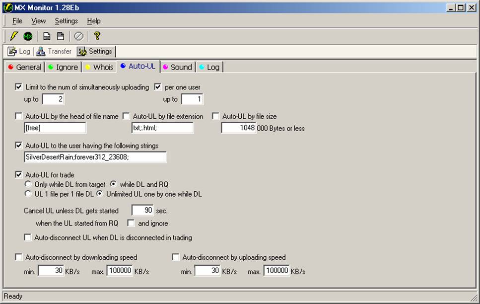Toggle Auto-disconnect by uploading speed
Viewport: 480px width, 304px height.
[176, 257]
